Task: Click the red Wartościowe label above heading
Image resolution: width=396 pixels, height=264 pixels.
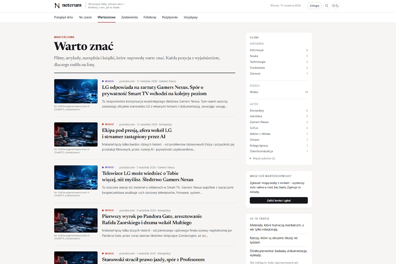Action: click(x=64, y=37)
